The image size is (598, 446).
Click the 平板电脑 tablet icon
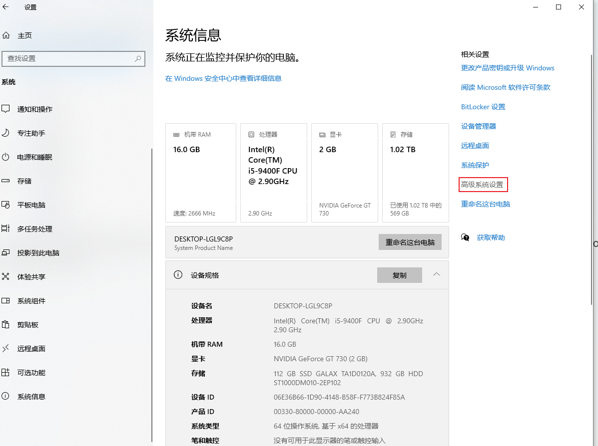tap(6, 205)
